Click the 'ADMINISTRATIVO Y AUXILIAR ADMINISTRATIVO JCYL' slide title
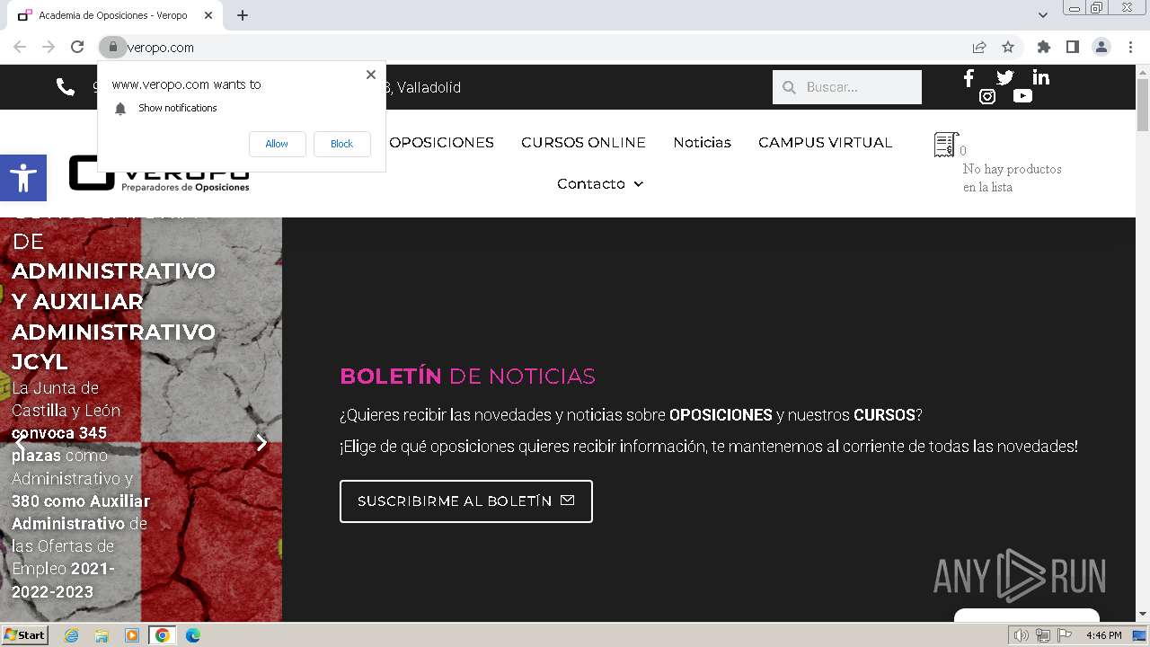The width and height of the screenshot is (1150, 647). point(113,316)
